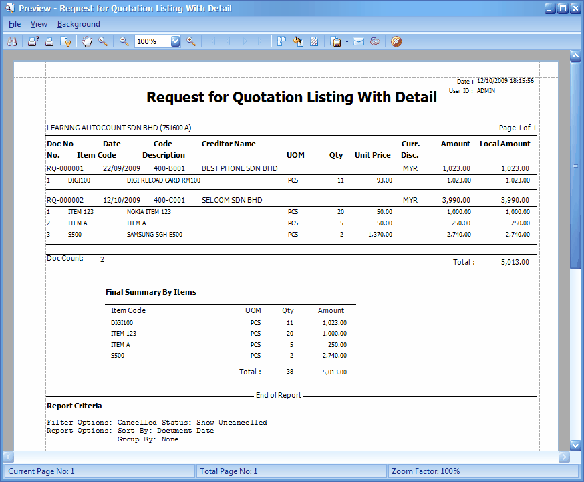Click the Send via E-Mail envelope icon
This screenshot has width=584, height=482.
359,41
